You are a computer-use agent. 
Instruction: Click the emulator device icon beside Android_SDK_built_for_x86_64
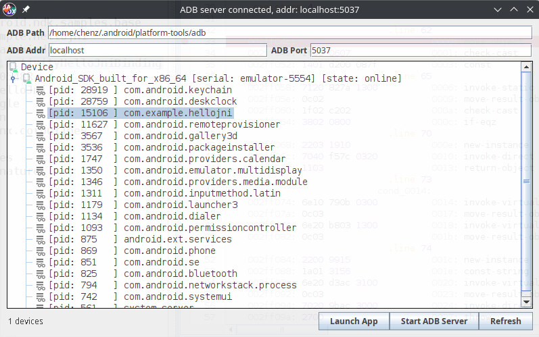tap(27, 78)
